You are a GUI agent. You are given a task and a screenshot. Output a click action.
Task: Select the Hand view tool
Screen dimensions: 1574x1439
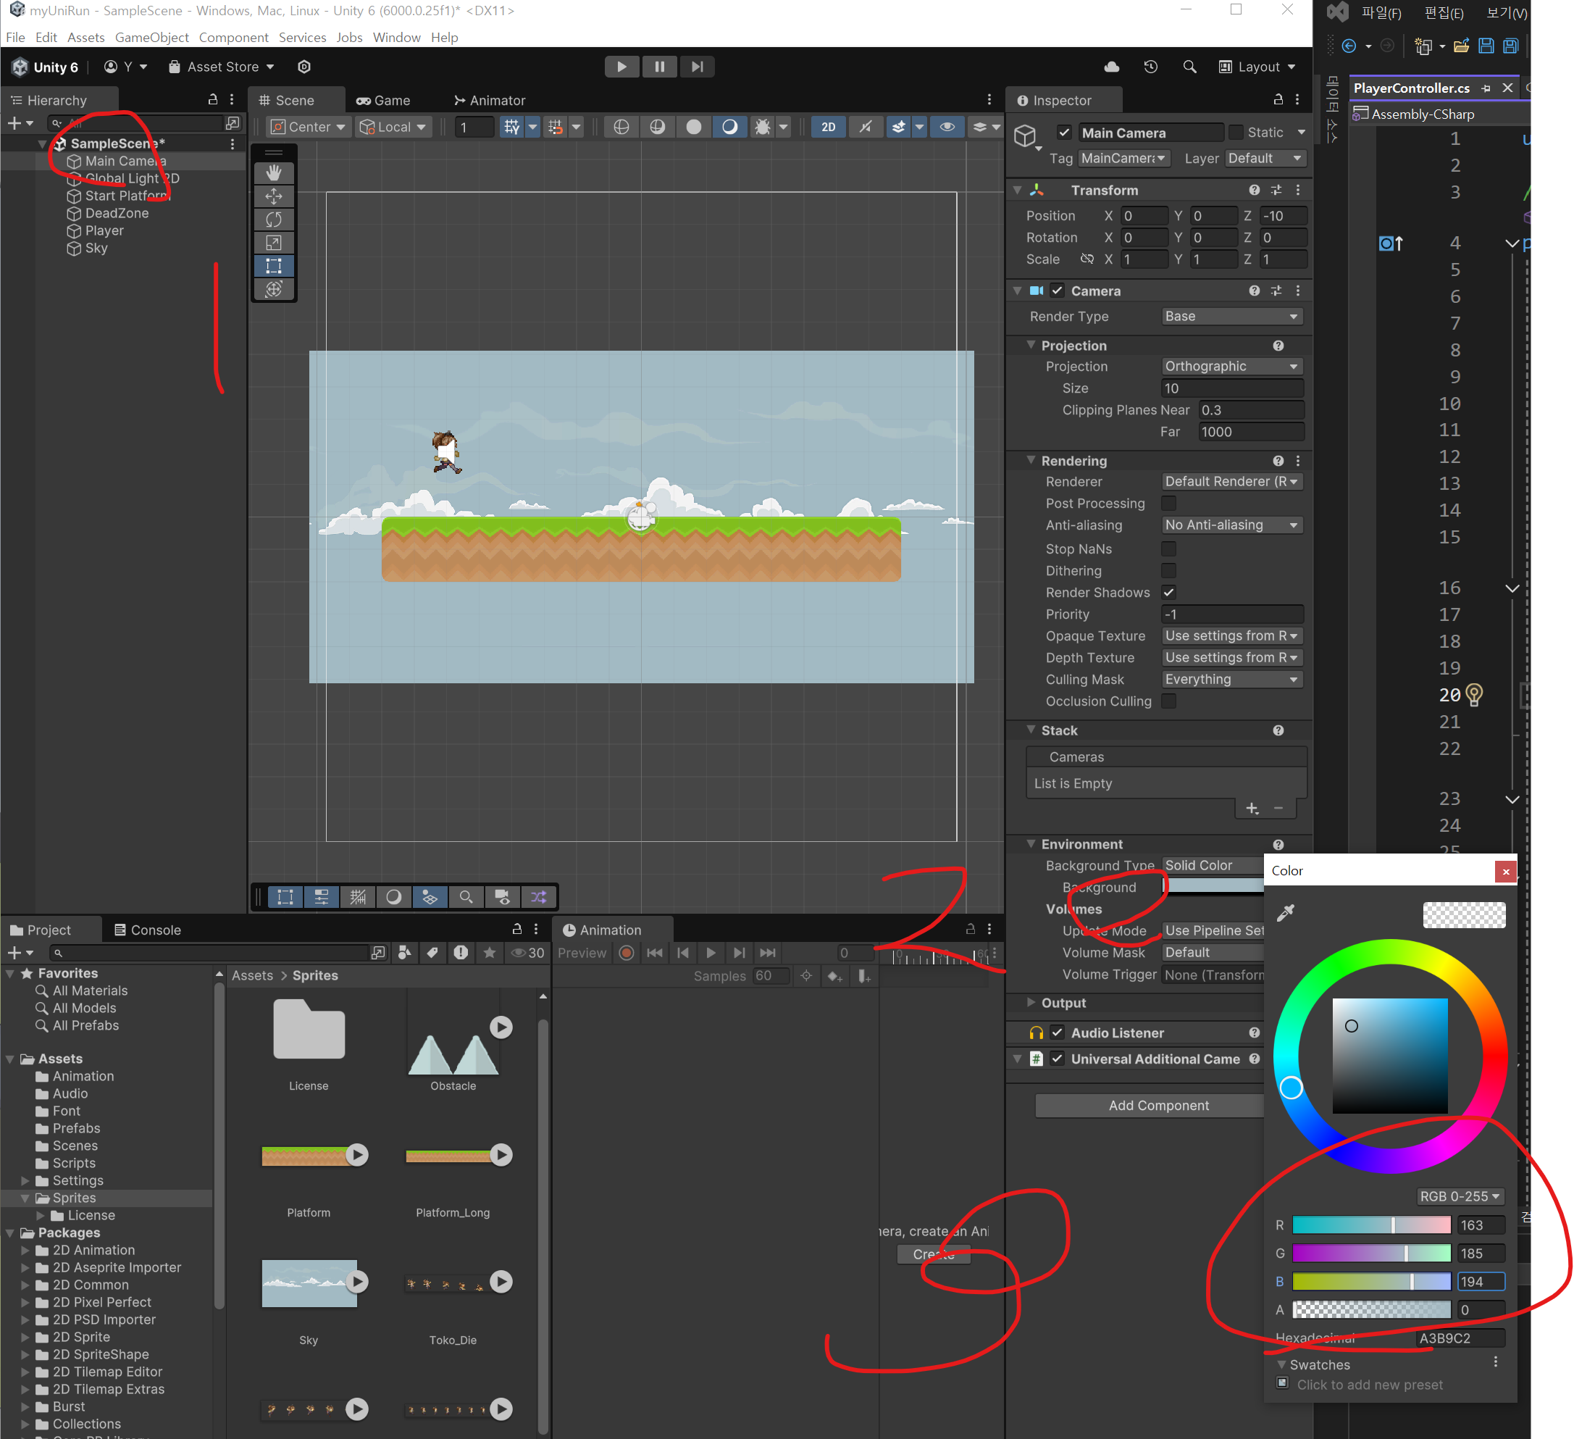(x=273, y=172)
